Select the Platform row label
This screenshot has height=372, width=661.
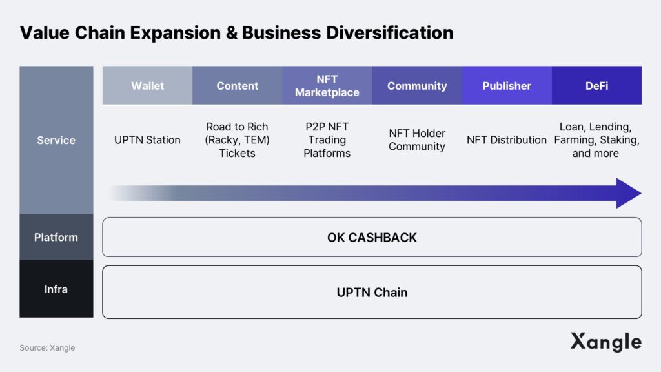[56, 237]
